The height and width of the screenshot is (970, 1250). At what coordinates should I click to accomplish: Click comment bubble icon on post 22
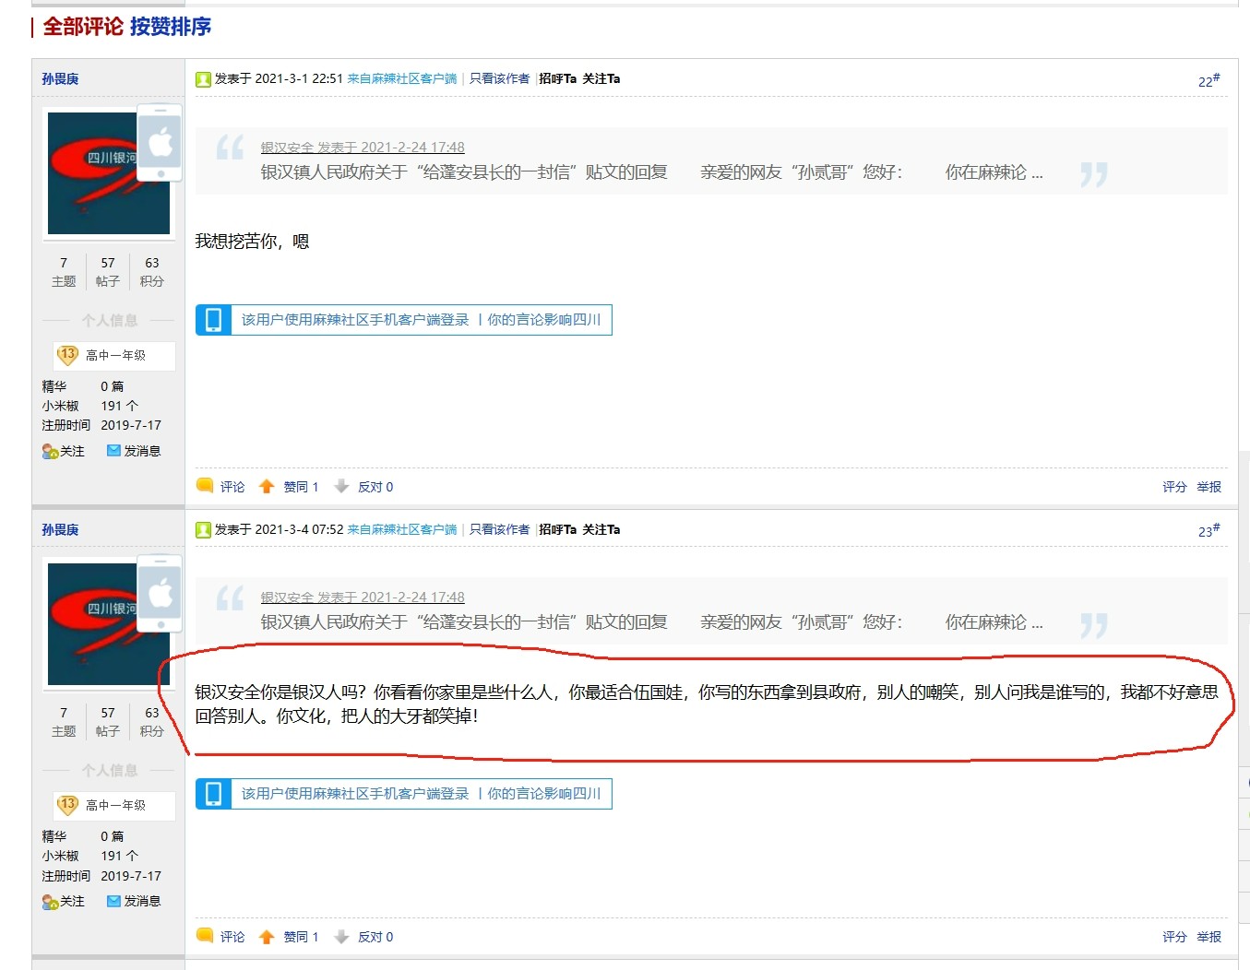pyautogui.click(x=205, y=486)
